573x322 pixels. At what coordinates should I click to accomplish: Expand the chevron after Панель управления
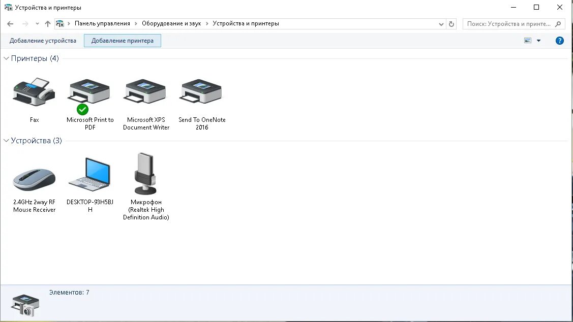coord(136,23)
